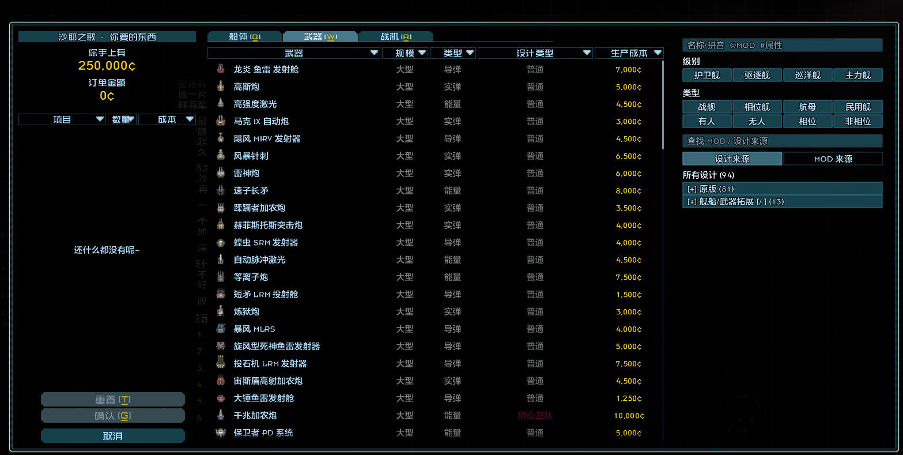Click the 蹂躏者加农炮 weapon icon
The height and width of the screenshot is (455, 903).
(x=221, y=208)
